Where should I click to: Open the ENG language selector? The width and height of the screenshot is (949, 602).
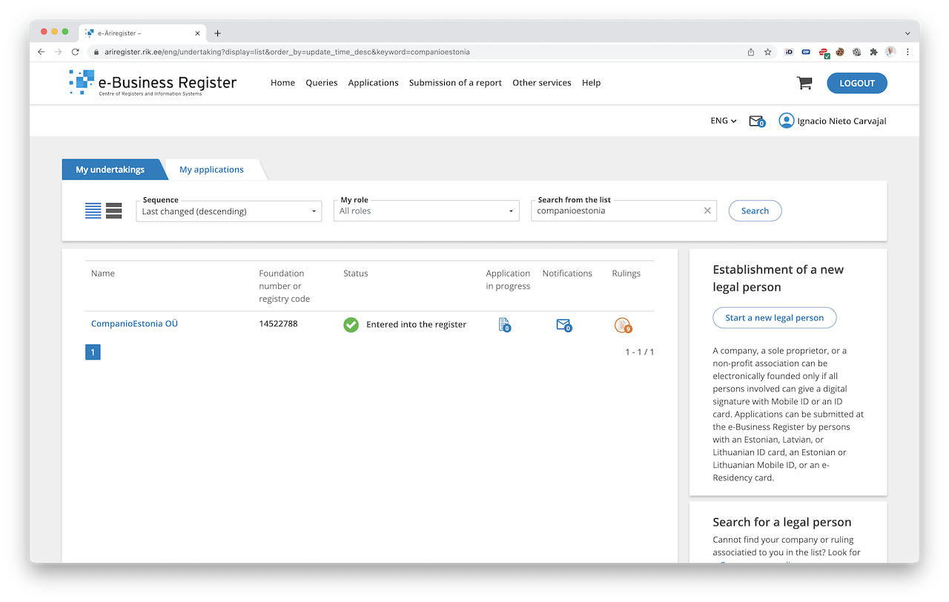point(723,121)
